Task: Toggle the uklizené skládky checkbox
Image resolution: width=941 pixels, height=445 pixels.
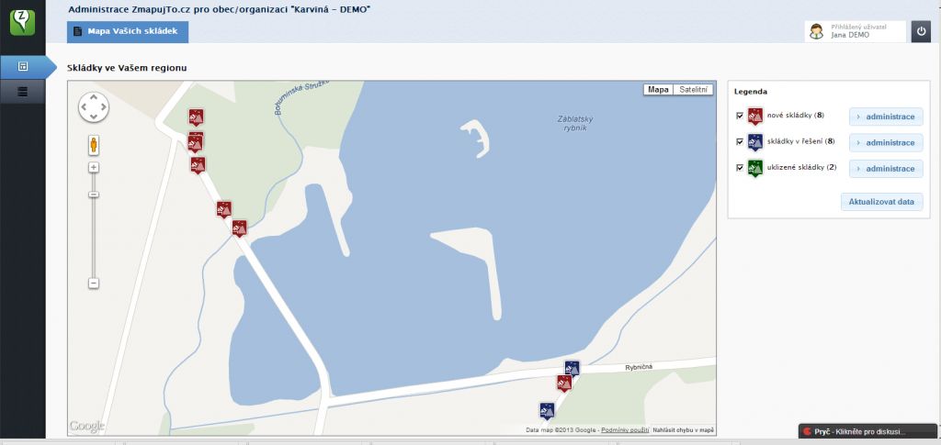Action: (x=740, y=168)
